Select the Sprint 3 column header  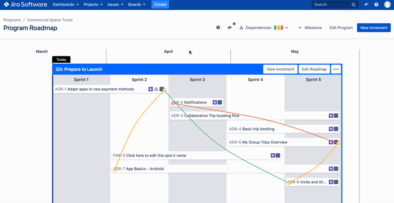pos(197,80)
